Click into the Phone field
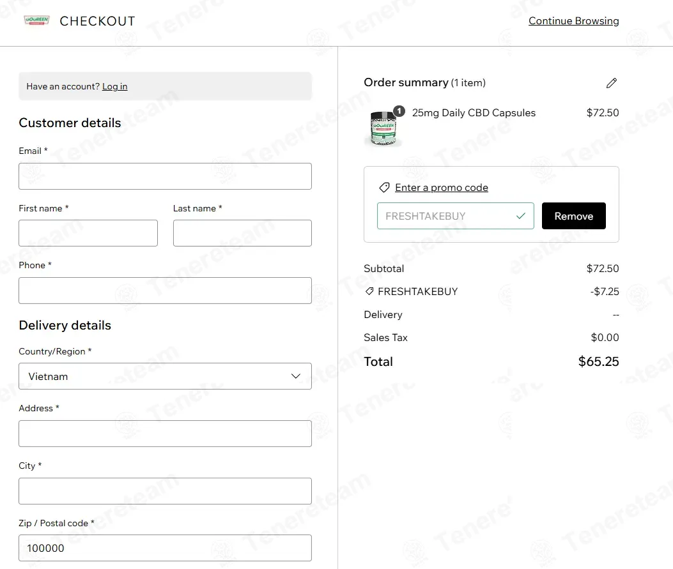 pos(165,291)
